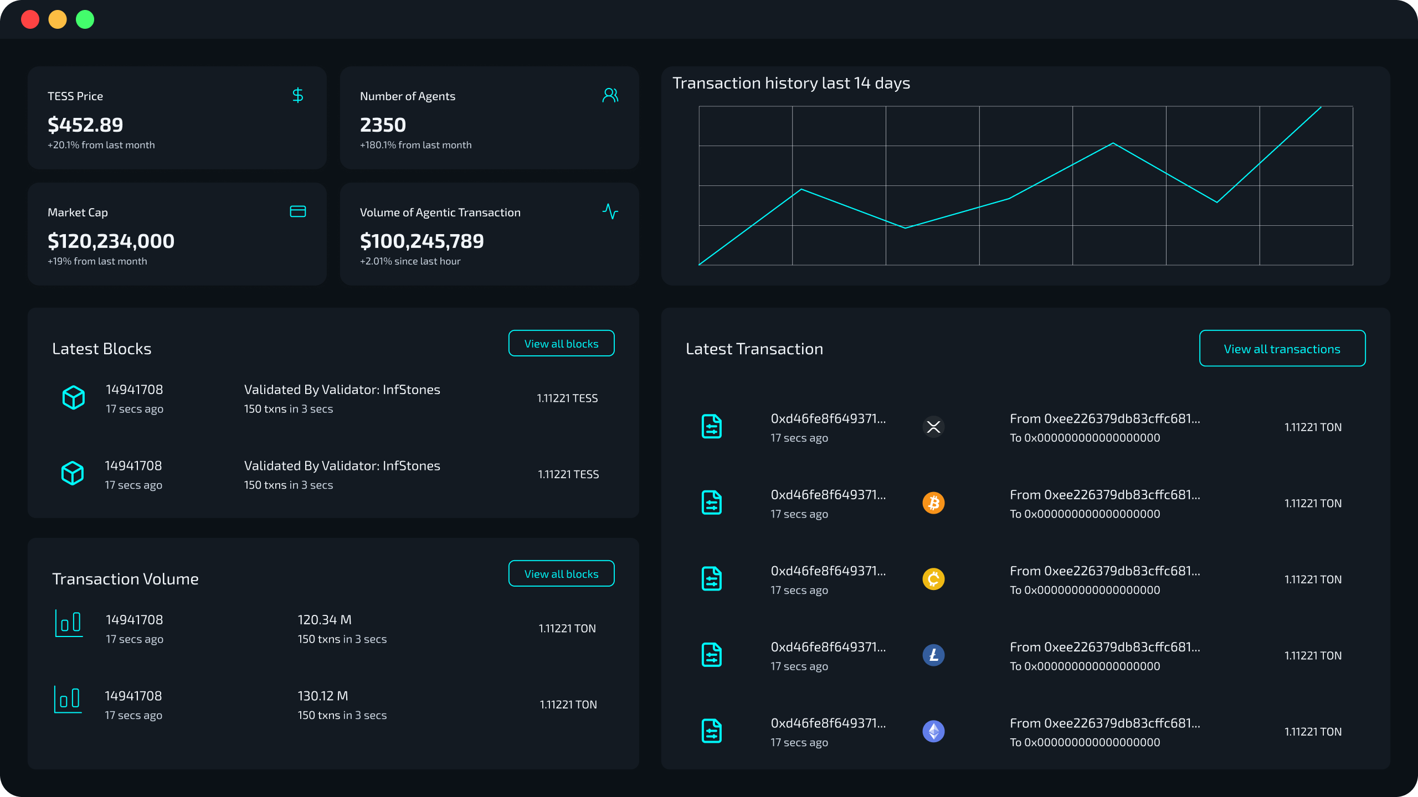Screen dimensions: 1418x797
Task: Click the green macOS maximize window button
Action: [x=85, y=19]
